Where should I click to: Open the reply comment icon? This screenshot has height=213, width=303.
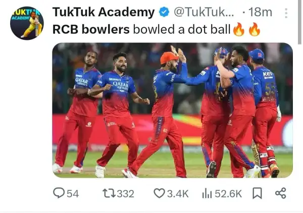pyautogui.click(x=59, y=193)
